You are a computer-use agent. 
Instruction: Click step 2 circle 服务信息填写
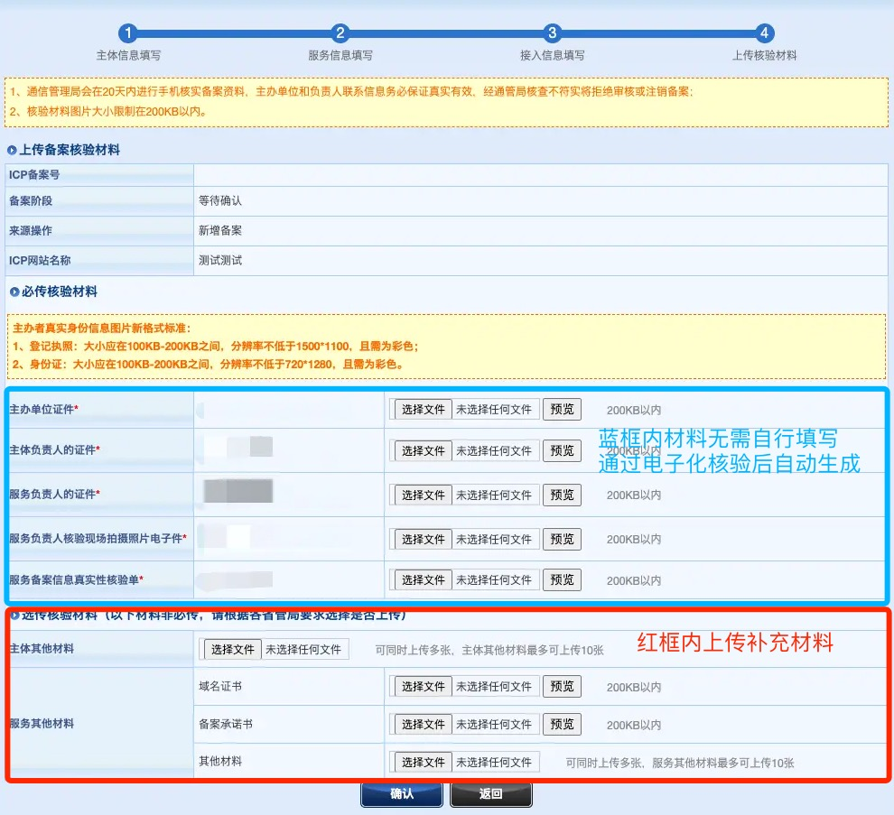pyautogui.click(x=340, y=33)
